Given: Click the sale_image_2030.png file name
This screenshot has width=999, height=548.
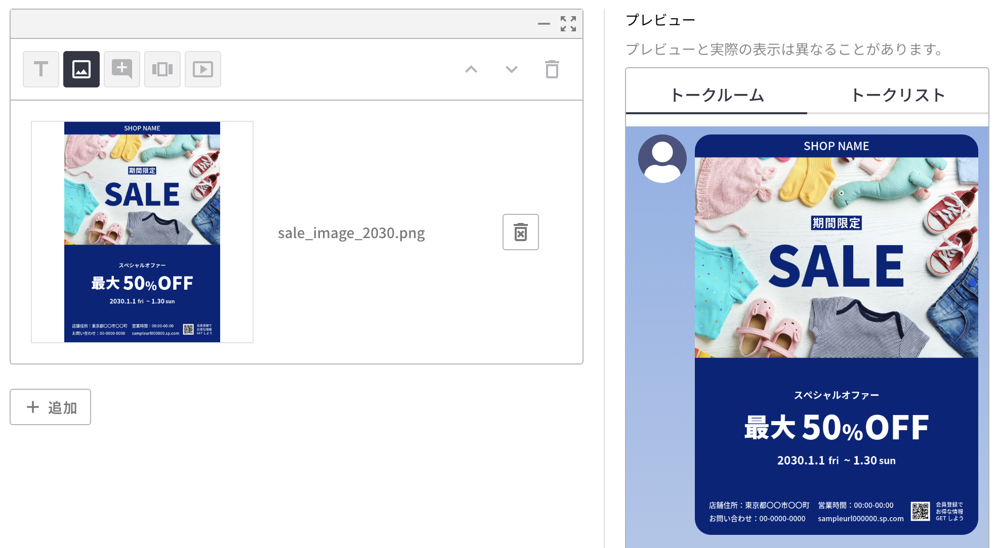Looking at the screenshot, I should (351, 233).
